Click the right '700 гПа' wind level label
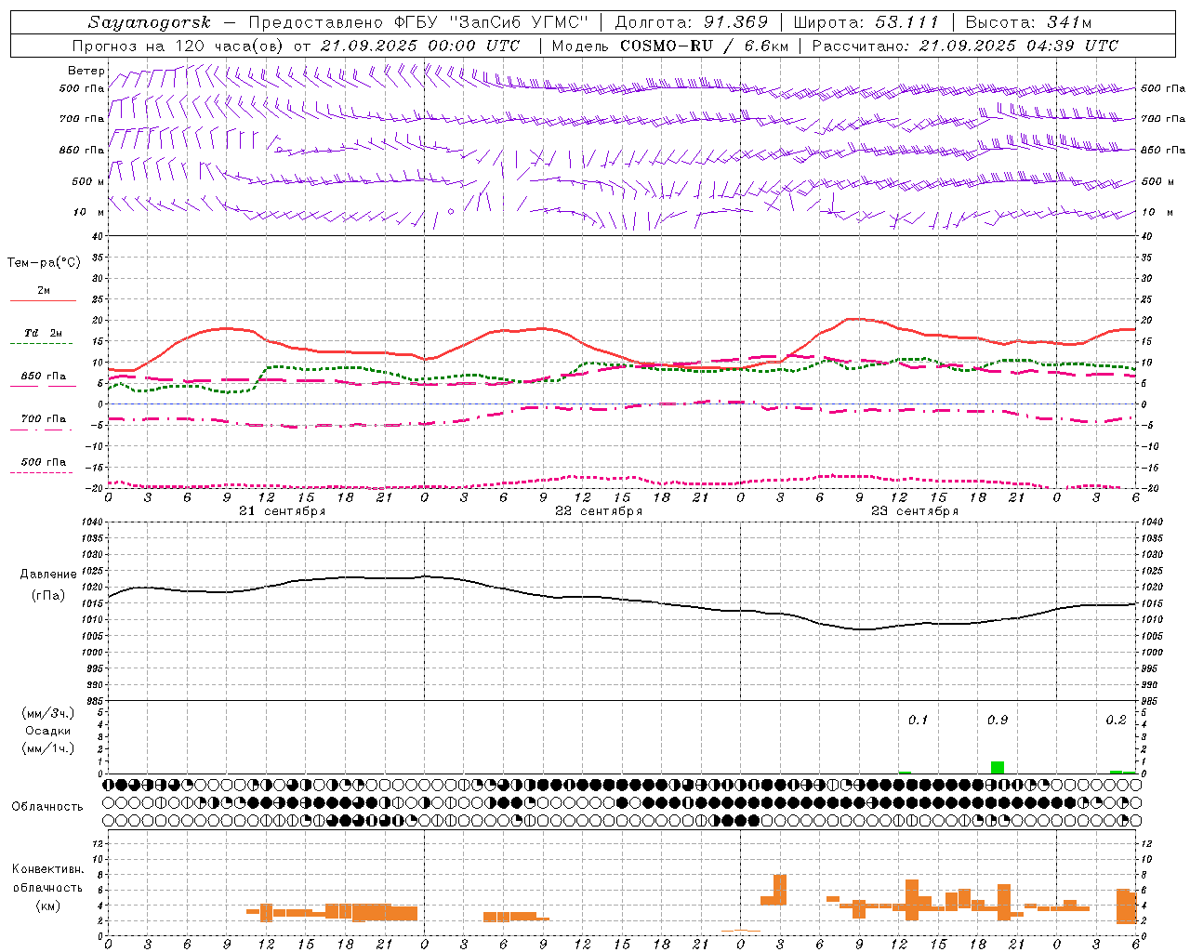Image resolution: width=1190 pixels, height=952 pixels. pyautogui.click(x=1162, y=119)
